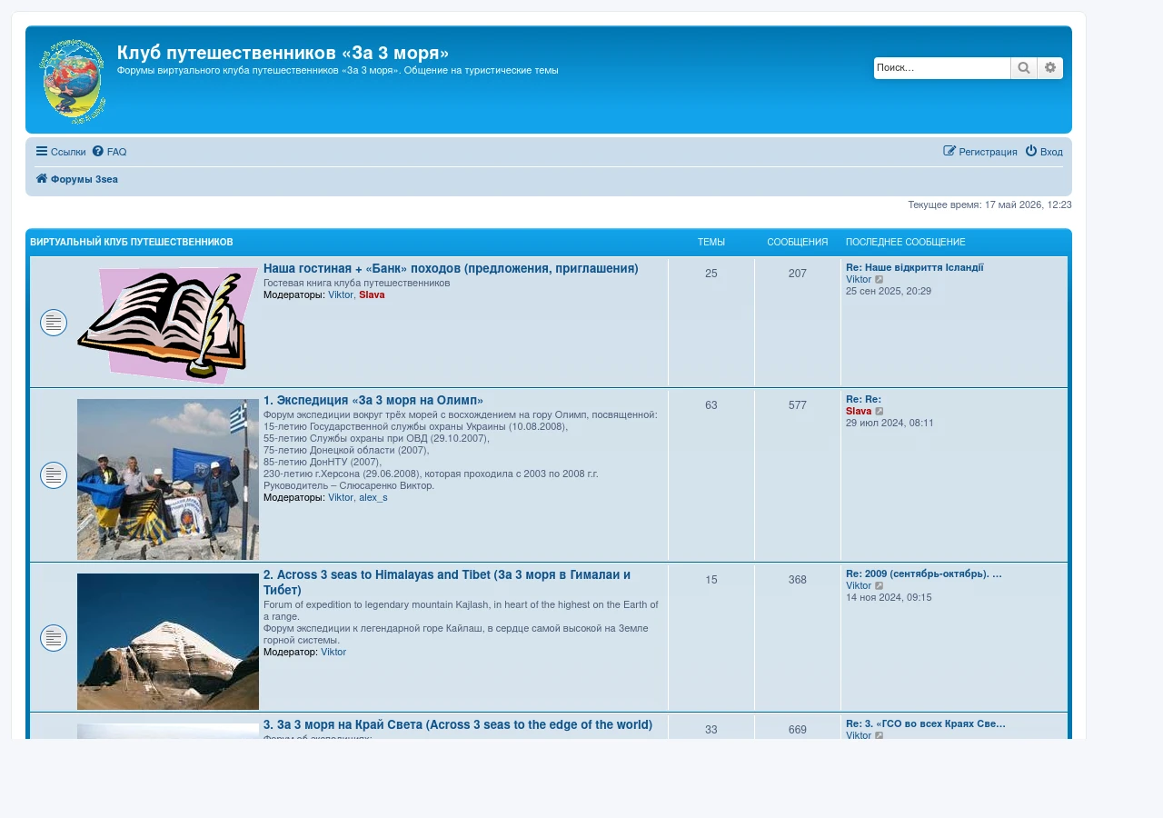
Task: Click the home icon Форумы 3sea breadcrumb
Action: (76, 179)
